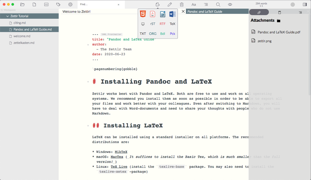This screenshot has height=180, width=311.
Task: Open preferences with the gear icon
Action: click(70, 5)
